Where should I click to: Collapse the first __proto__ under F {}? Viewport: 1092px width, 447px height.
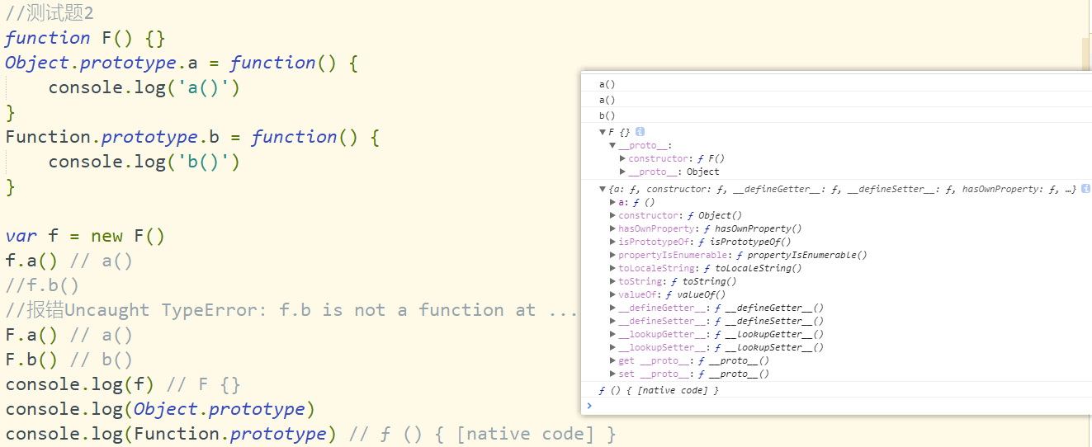point(612,145)
